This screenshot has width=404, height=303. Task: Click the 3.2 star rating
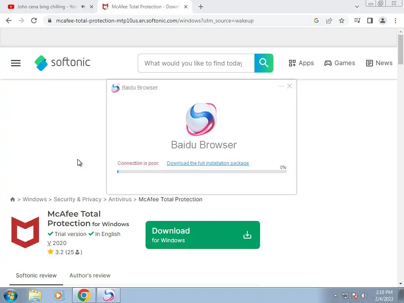(x=65, y=252)
